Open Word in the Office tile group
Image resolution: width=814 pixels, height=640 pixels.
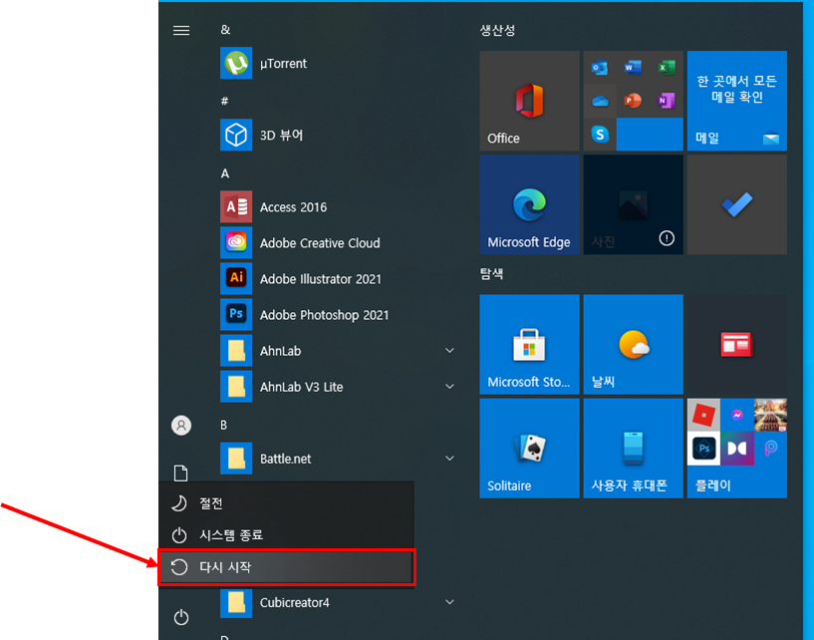coord(633,68)
